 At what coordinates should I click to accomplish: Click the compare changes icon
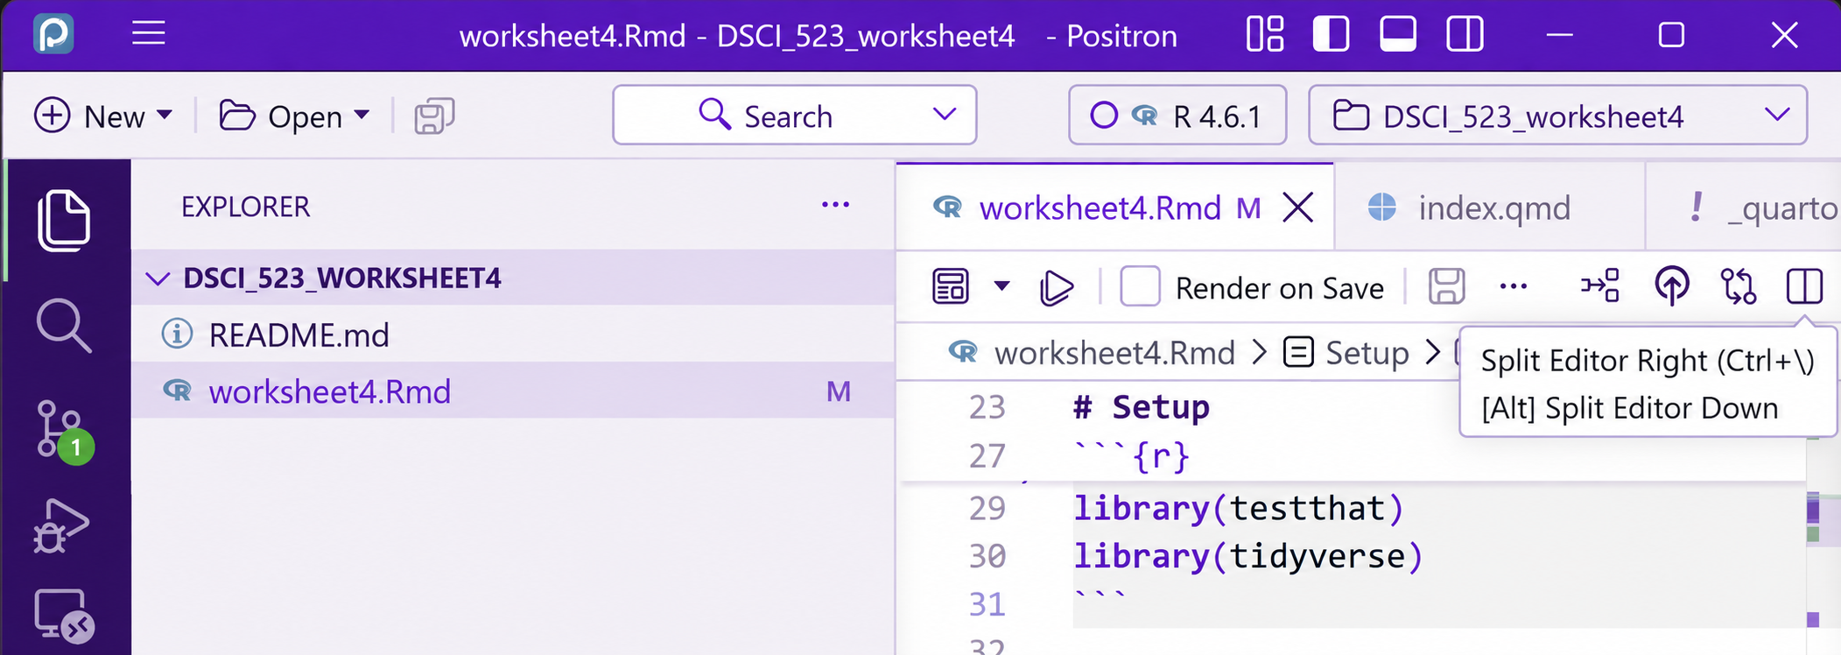point(1739,286)
